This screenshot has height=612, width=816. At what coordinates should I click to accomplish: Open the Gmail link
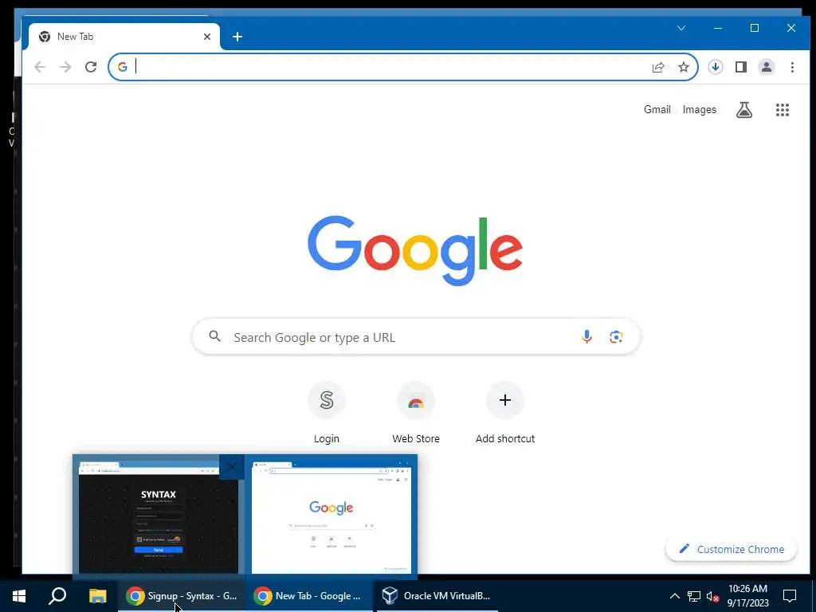coord(657,110)
